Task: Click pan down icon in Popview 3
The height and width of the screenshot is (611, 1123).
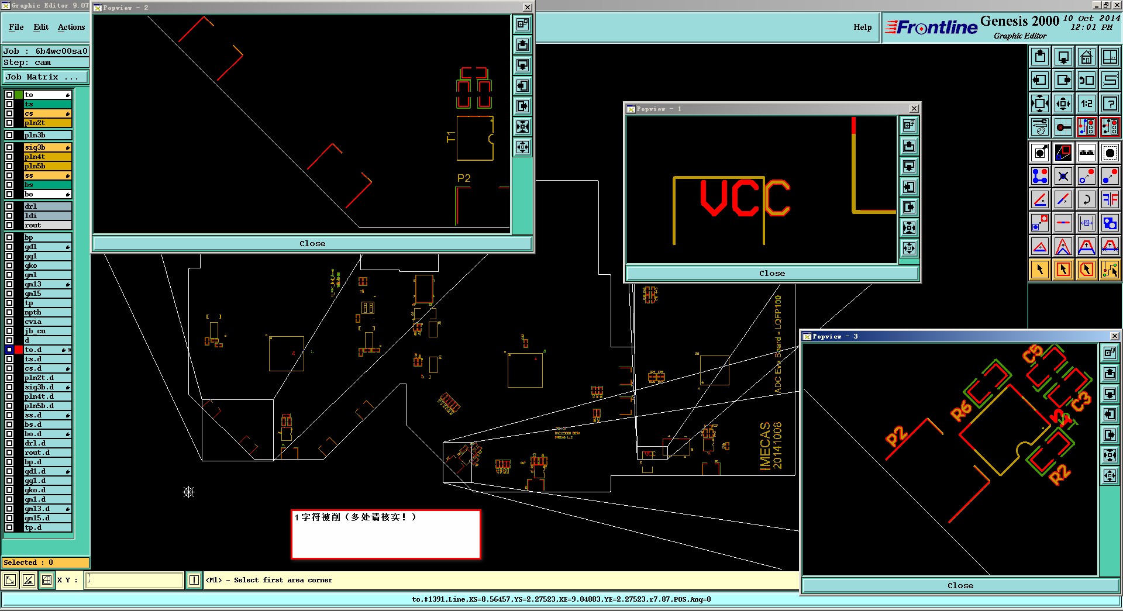Action: click(x=1110, y=394)
